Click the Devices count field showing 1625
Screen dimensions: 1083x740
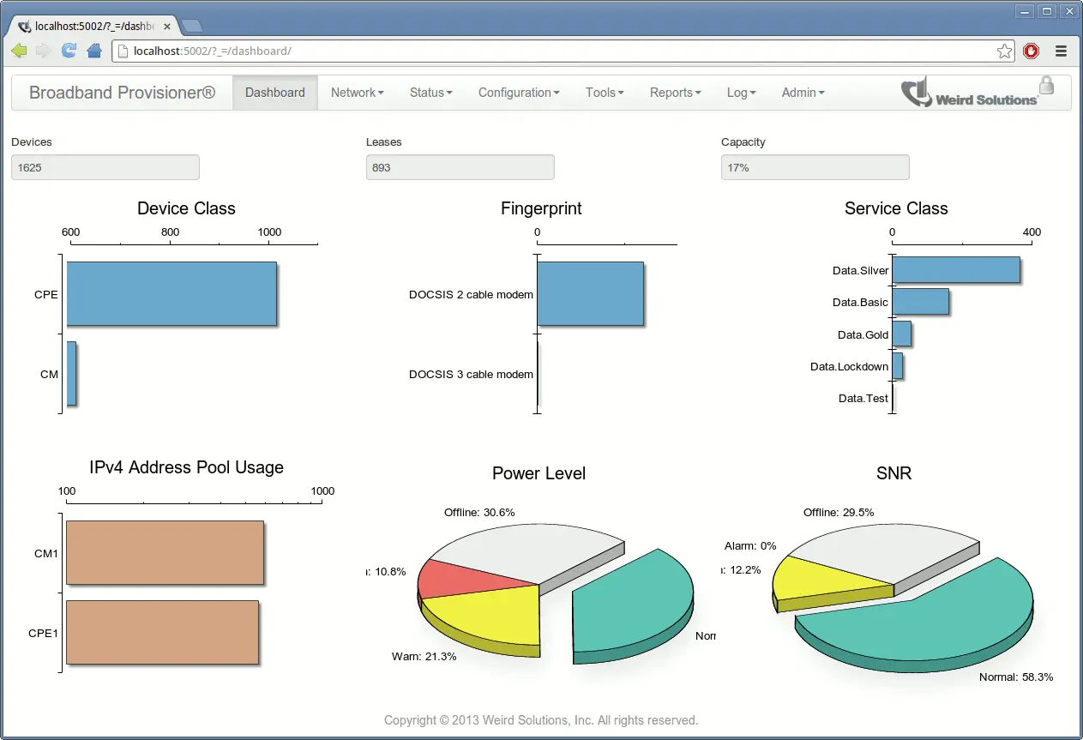105,167
